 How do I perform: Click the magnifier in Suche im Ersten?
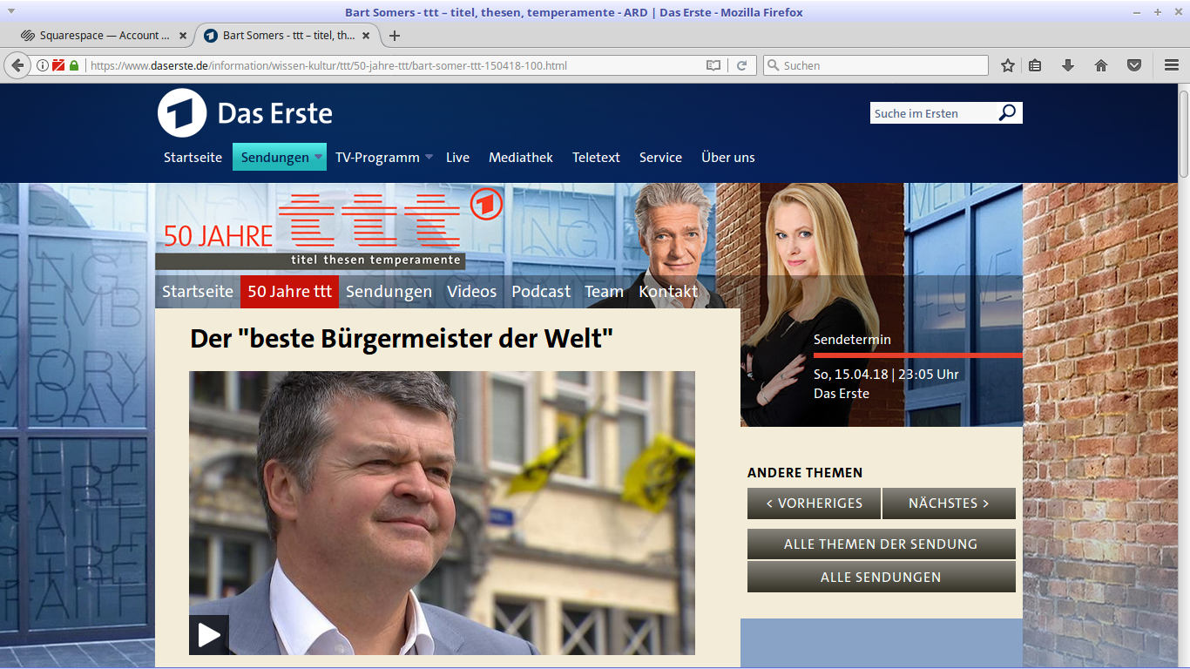click(x=1007, y=112)
